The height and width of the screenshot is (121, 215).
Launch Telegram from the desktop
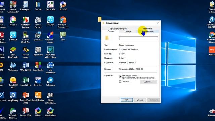(50, 81)
